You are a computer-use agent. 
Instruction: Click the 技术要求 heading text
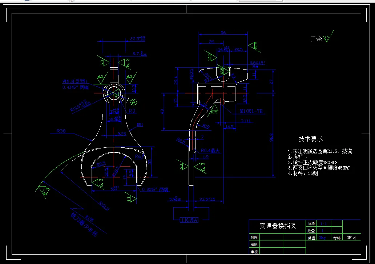(311, 138)
